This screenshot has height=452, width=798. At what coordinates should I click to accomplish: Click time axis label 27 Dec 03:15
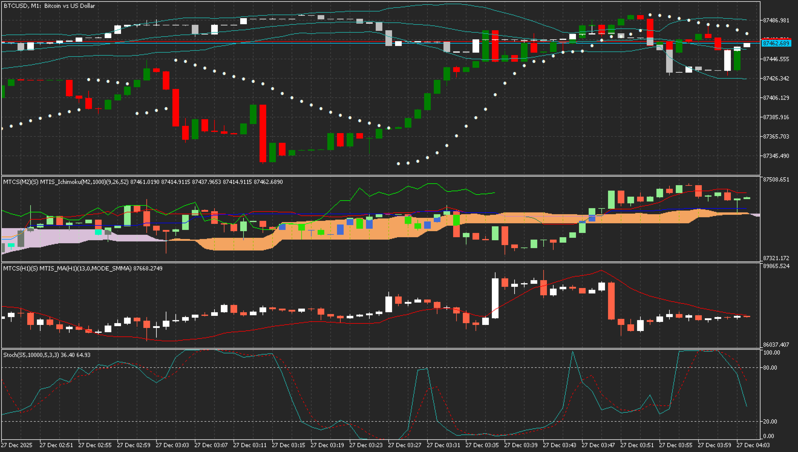[289, 445]
